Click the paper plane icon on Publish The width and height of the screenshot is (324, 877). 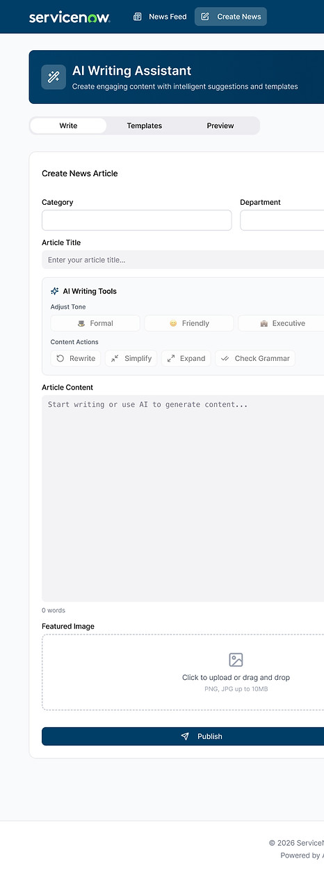[x=185, y=736]
